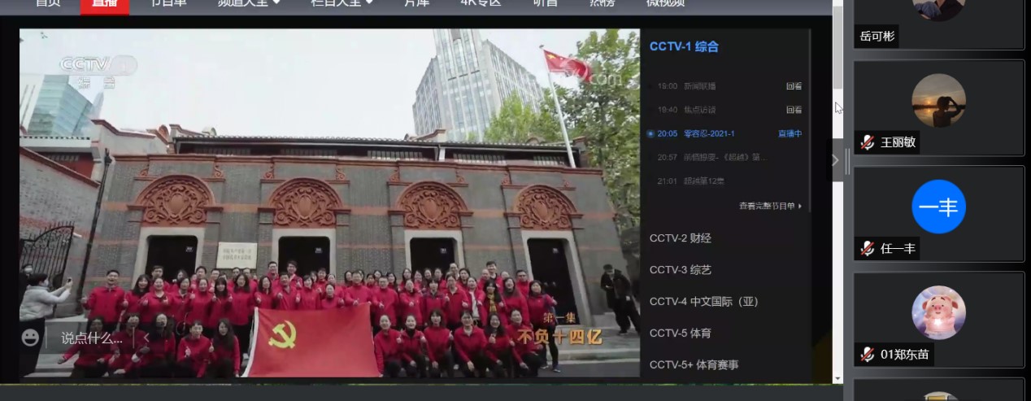Screen dimensions: 1031x401
Task: Open the 4K专区 navigation tab
Action: coord(480,2)
